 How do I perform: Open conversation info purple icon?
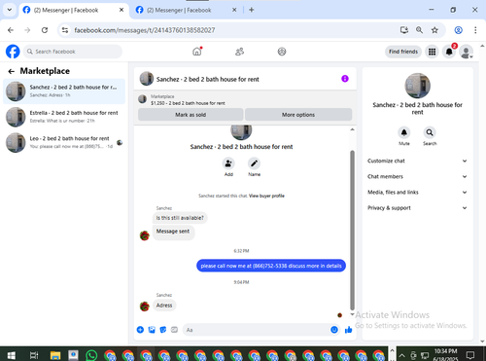coord(345,79)
